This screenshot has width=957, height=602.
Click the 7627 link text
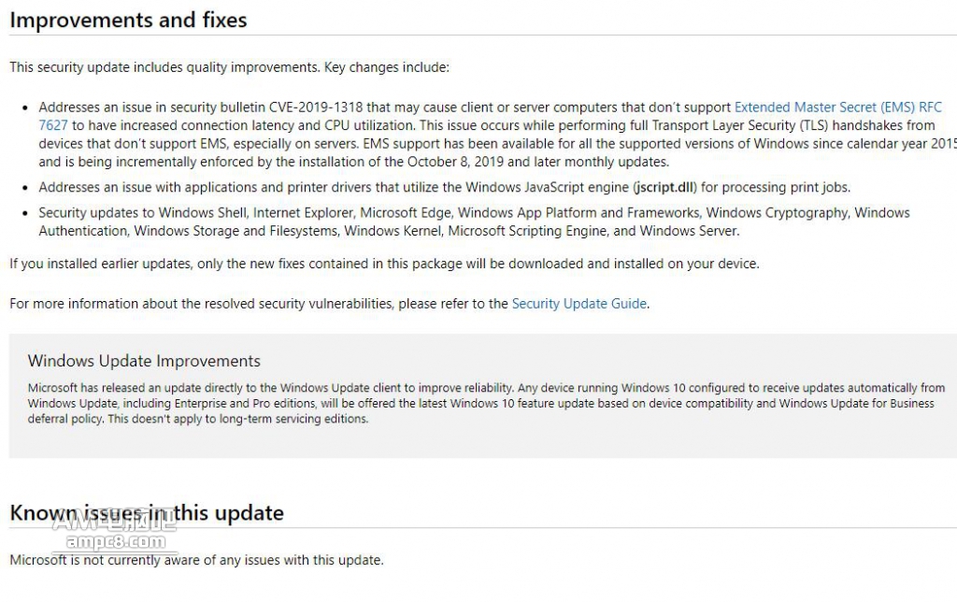coord(53,126)
